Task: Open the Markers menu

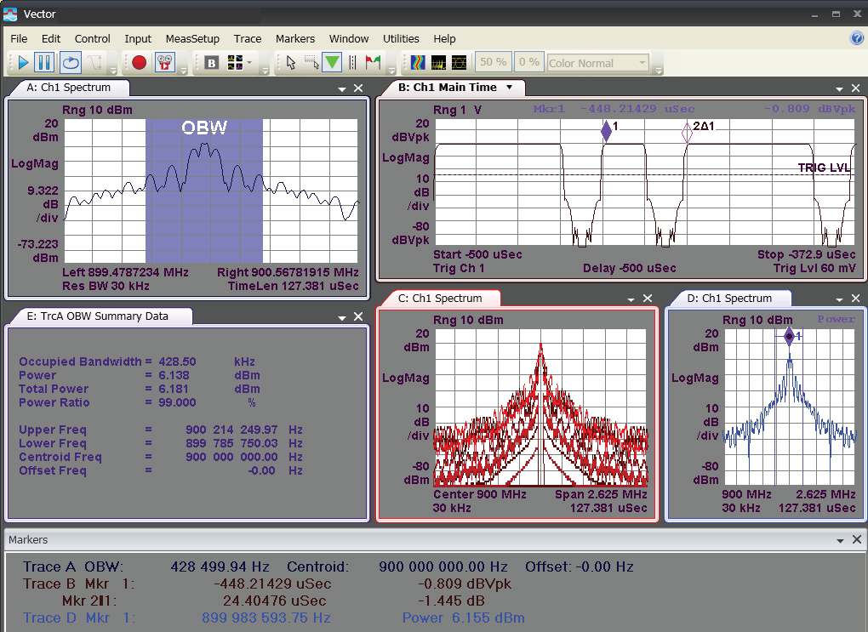Action: pos(294,38)
